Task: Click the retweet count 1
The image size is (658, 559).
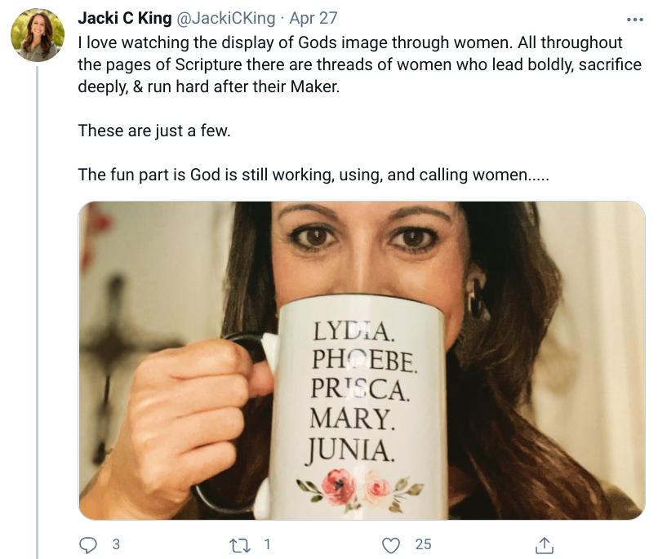Action: tap(268, 544)
